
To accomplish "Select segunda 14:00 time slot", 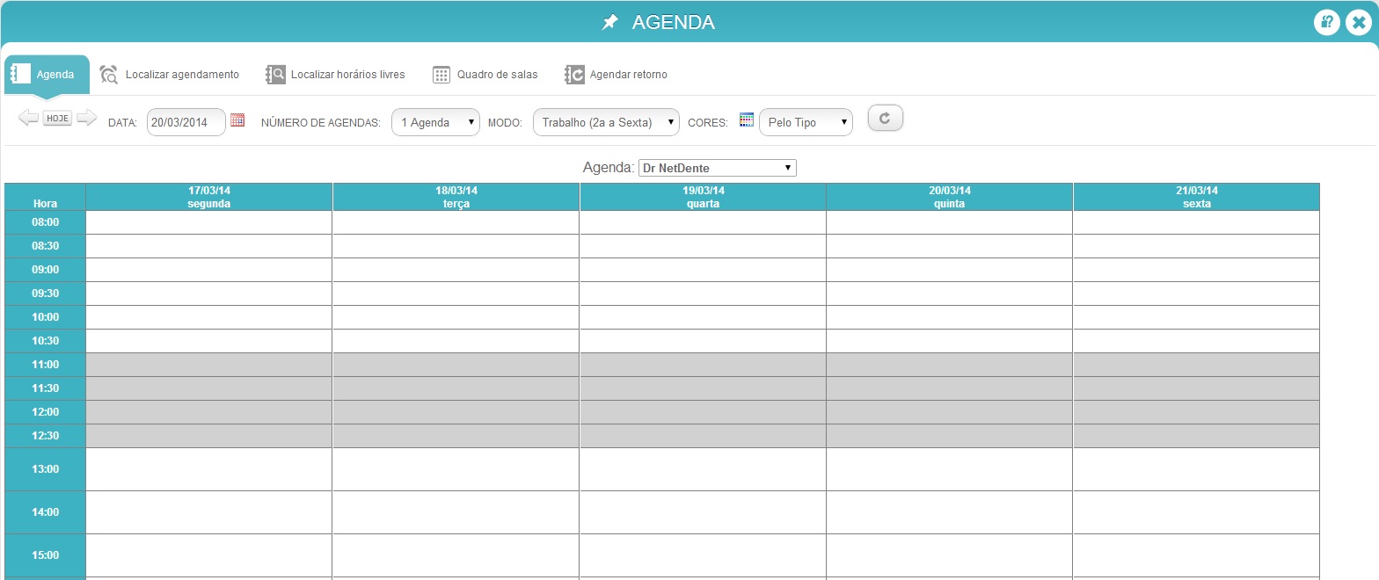I will tap(209, 512).
